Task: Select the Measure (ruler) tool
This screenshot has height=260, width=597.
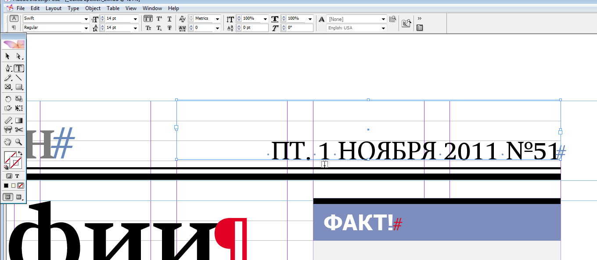Action: click(x=8, y=120)
